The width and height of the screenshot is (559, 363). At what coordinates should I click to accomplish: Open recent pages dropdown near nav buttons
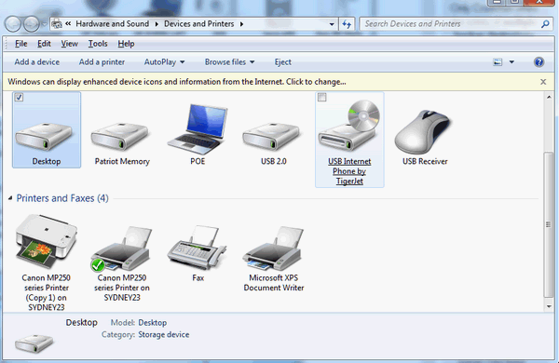44,24
